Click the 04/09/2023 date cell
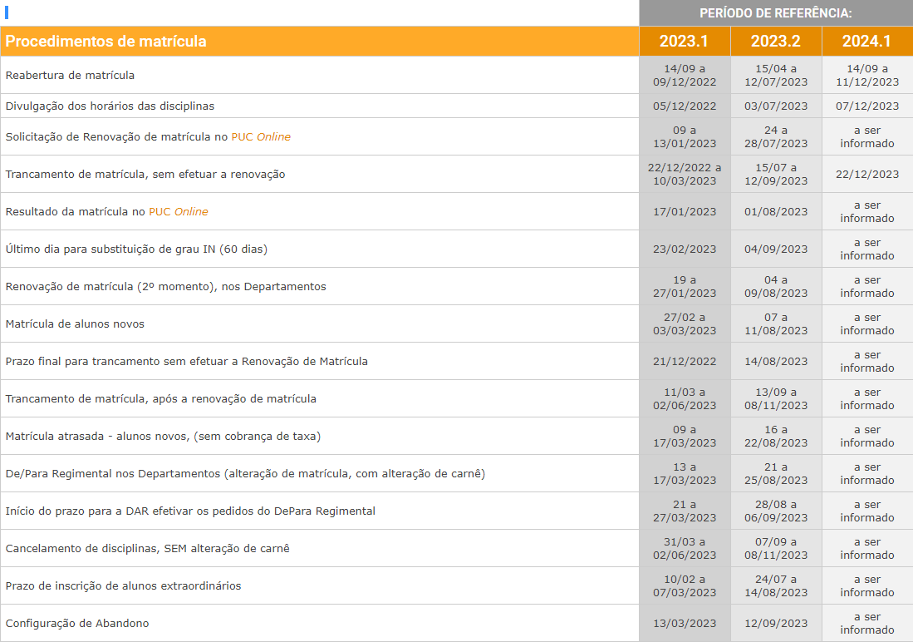 point(776,249)
